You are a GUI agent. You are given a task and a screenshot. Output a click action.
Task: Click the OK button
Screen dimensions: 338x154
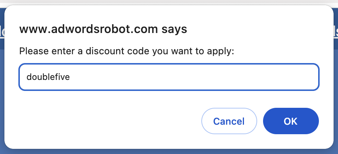click(x=291, y=121)
